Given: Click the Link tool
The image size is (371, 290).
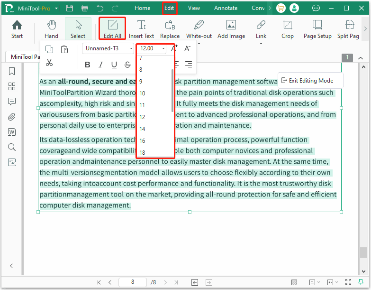Looking at the screenshot, I should (261, 29).
